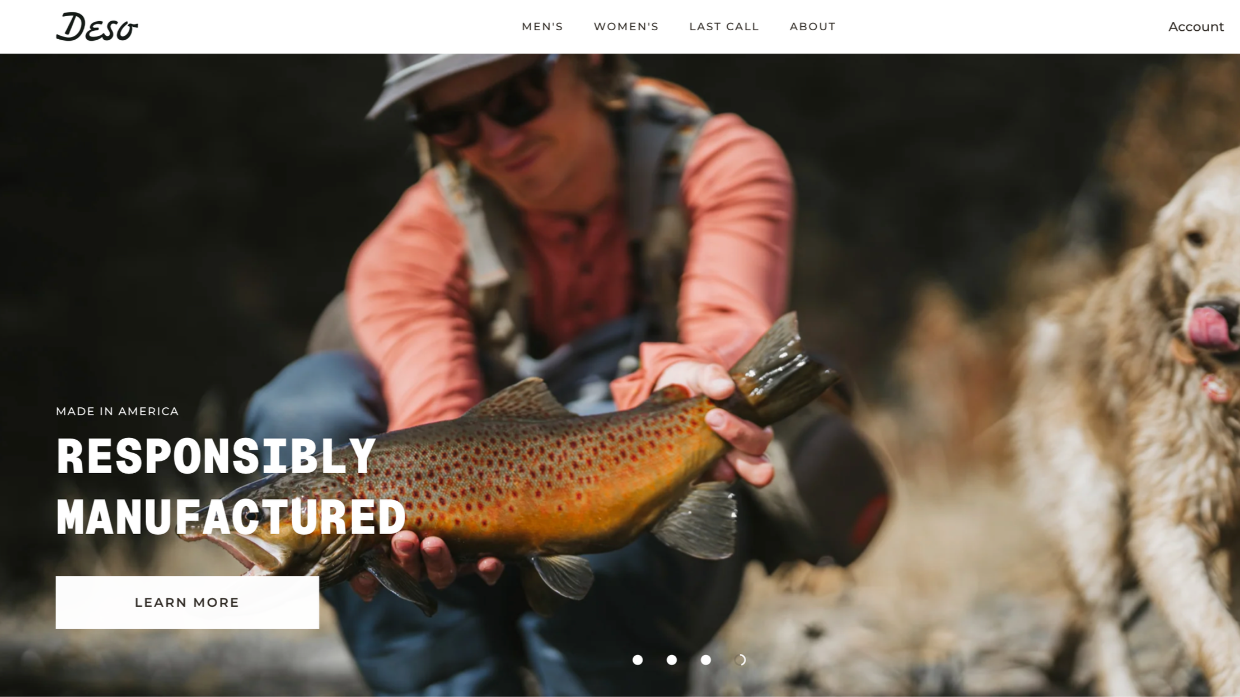Click the Deso logo to go home
Viewport: 1240px width, 697px height.
tap(97, 27)
